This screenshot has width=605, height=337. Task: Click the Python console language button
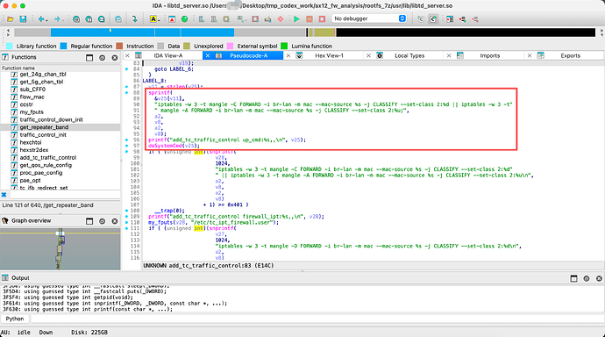tap(15, 319)
